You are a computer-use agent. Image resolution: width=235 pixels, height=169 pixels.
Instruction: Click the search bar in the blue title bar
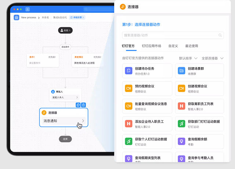[99, 9]
